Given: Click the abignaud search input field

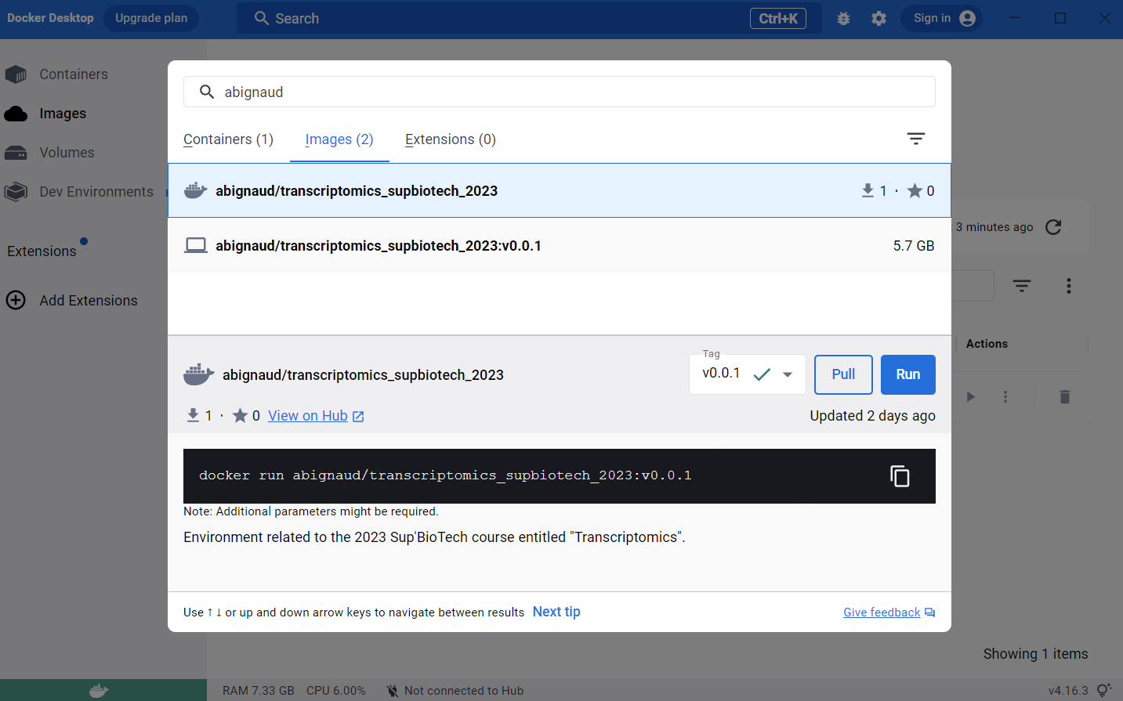Looking at the screenshot, I should tap(559, 92).
